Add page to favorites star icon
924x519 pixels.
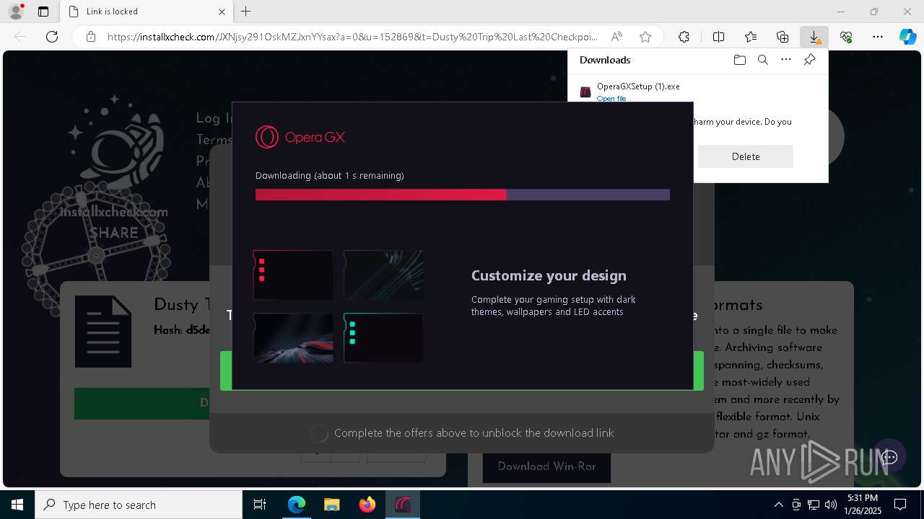click(645, 37)
